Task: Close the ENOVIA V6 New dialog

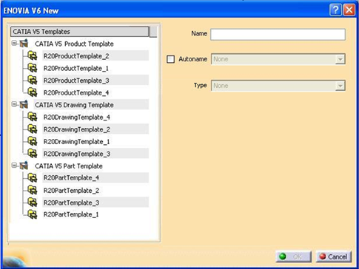Action: pyautogui.click(x=349, y=10)
